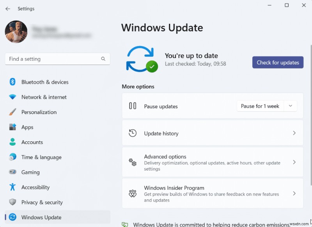312x227 pixels.
Task: Click the carbon emissions leaf icon
Action: 125,224
